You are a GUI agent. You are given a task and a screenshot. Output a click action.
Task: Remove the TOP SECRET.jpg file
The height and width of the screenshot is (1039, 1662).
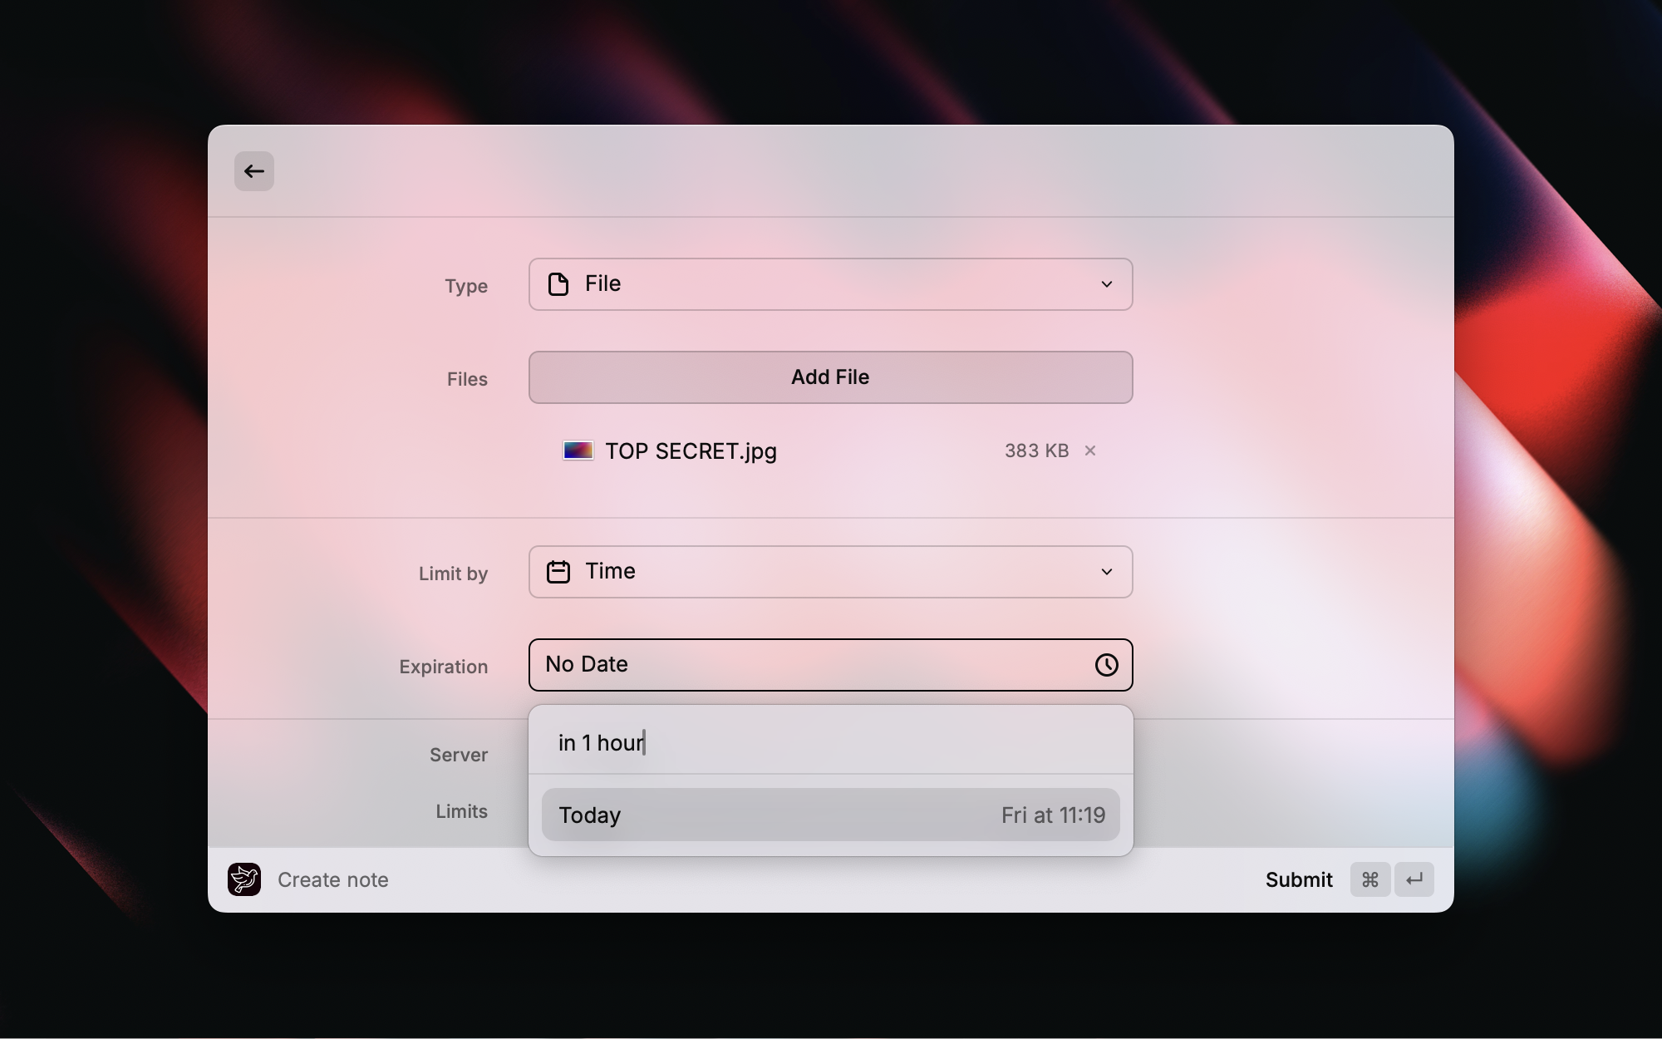coord(1090,451)
